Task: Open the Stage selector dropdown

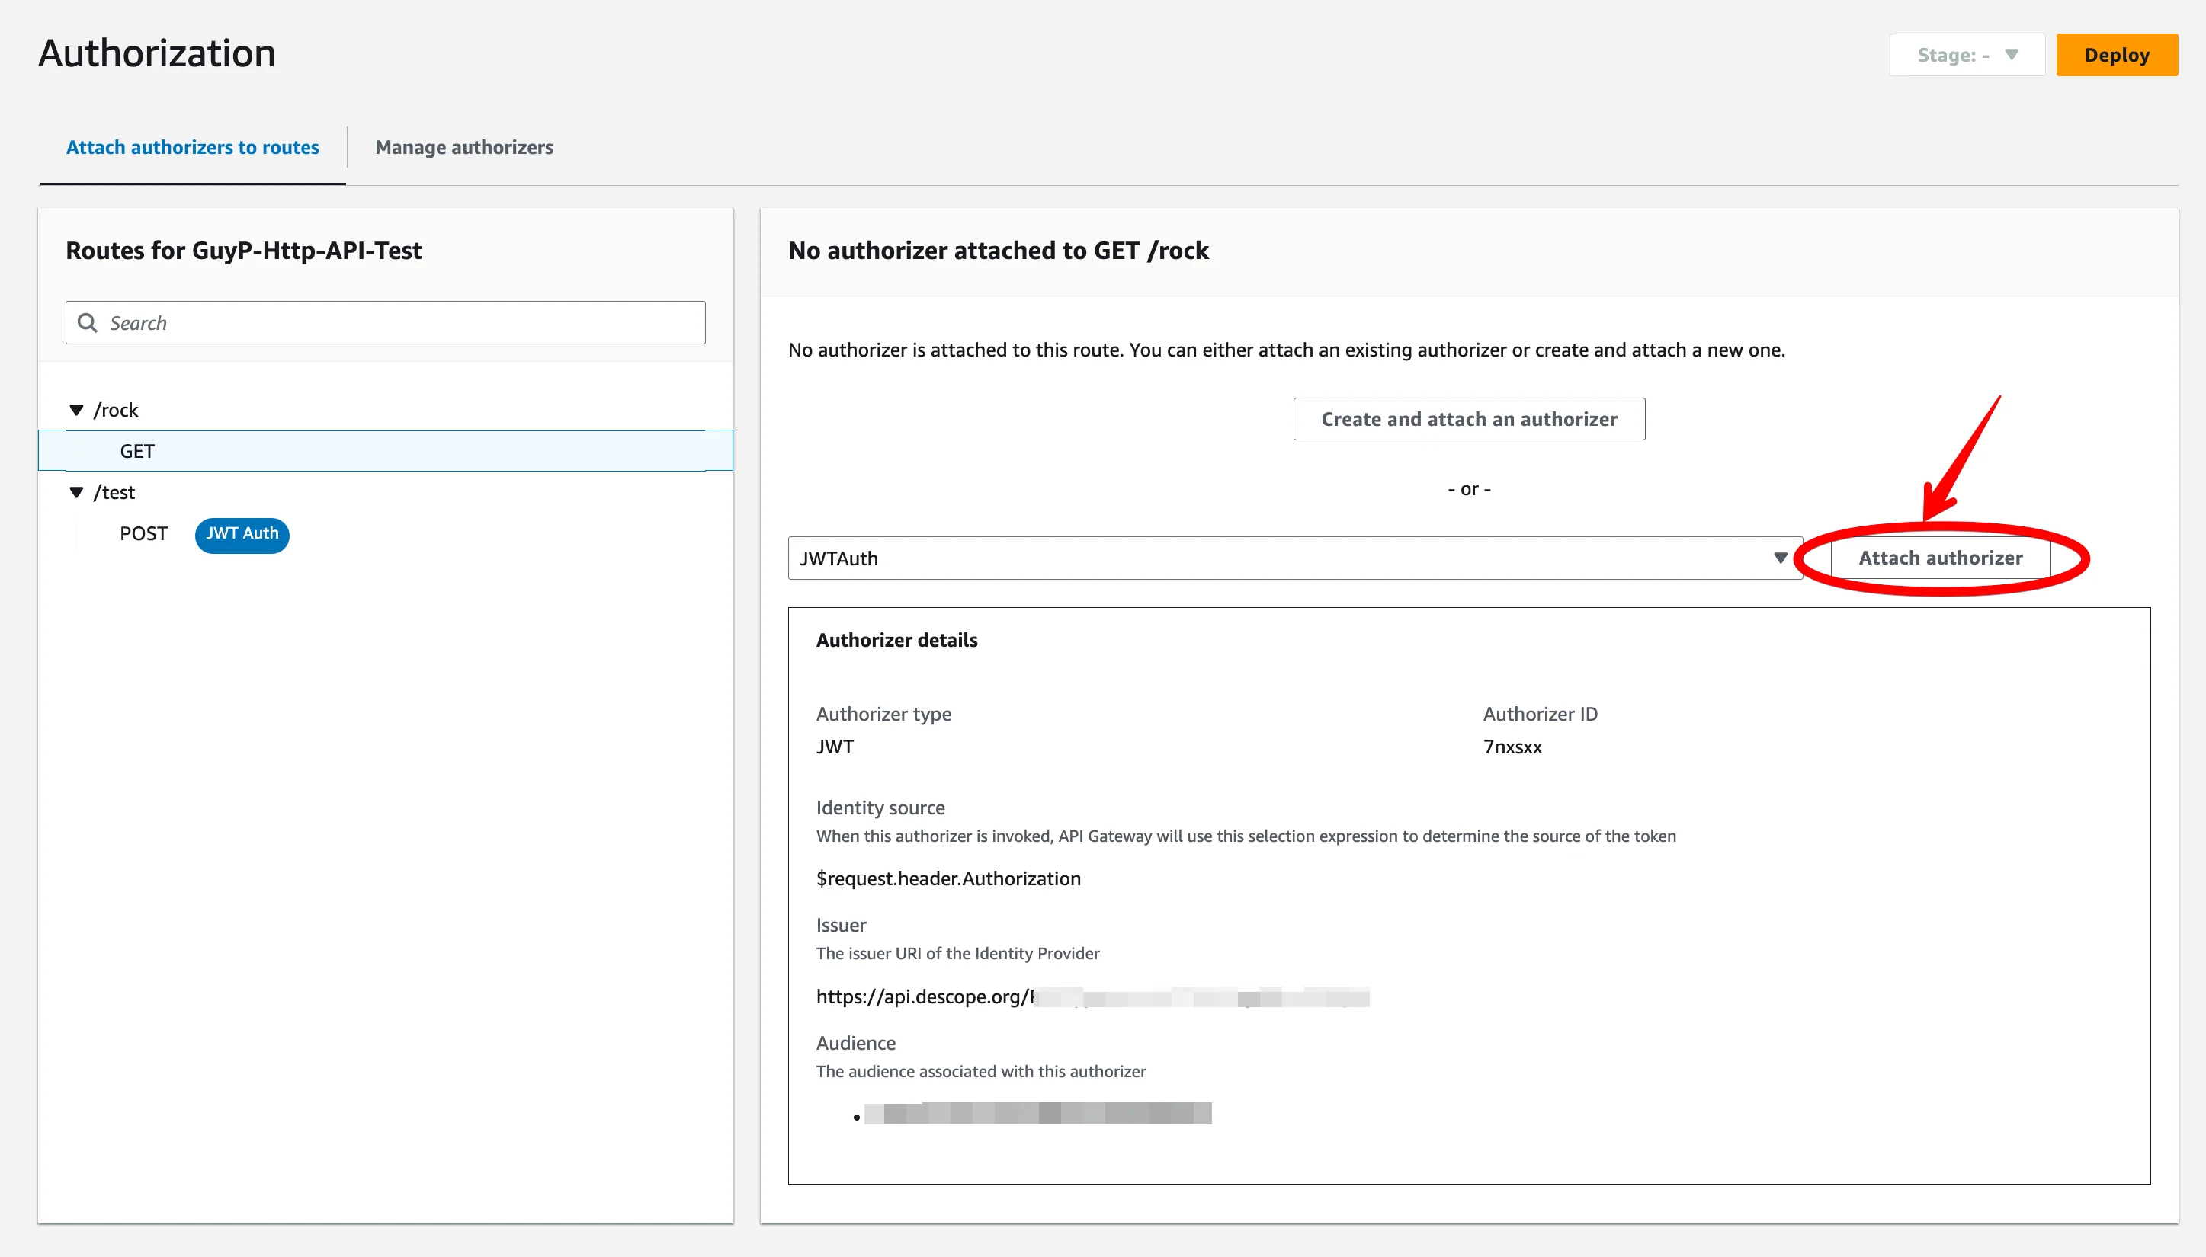Action: click(1966, 56)
